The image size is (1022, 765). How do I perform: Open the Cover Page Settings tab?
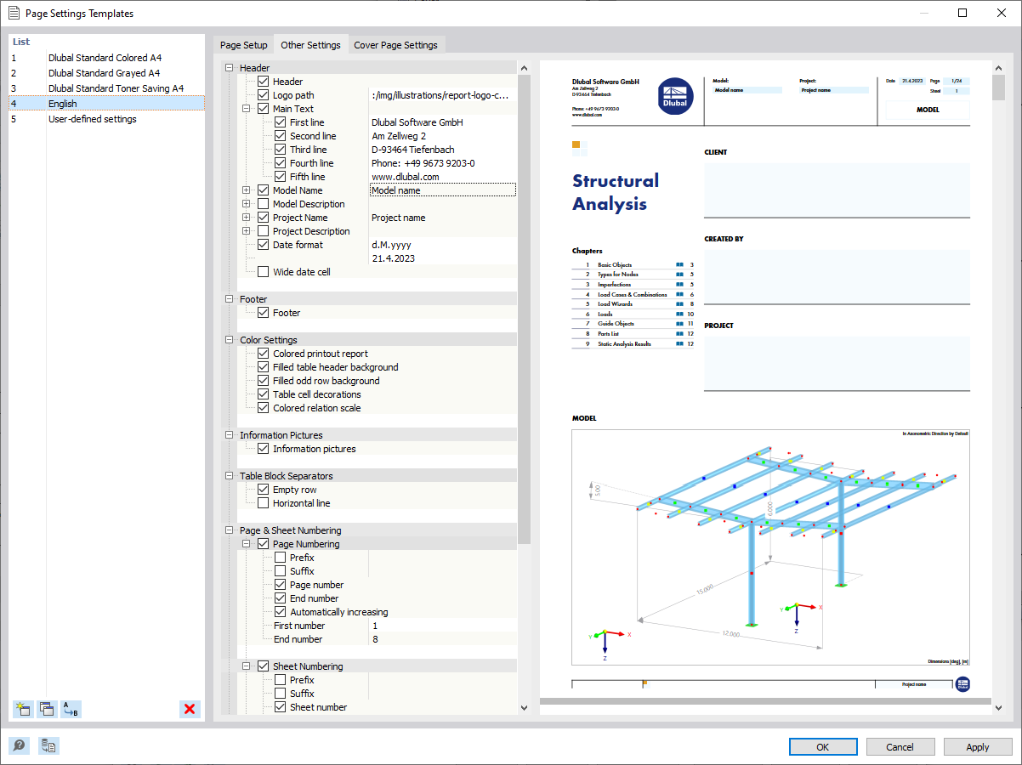click(395, 44)
